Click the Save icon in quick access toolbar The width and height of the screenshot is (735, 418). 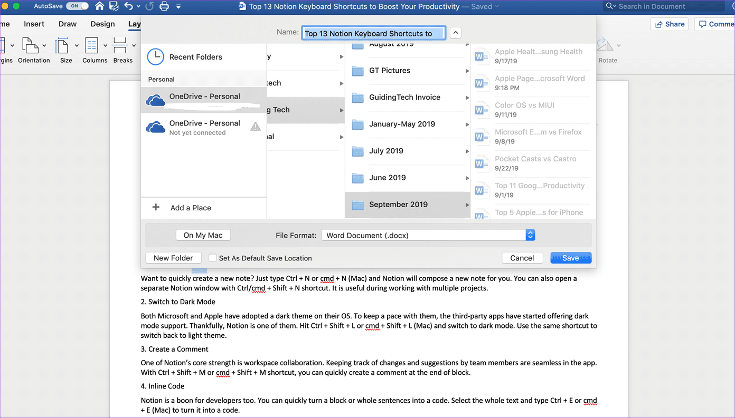(114, 6)
